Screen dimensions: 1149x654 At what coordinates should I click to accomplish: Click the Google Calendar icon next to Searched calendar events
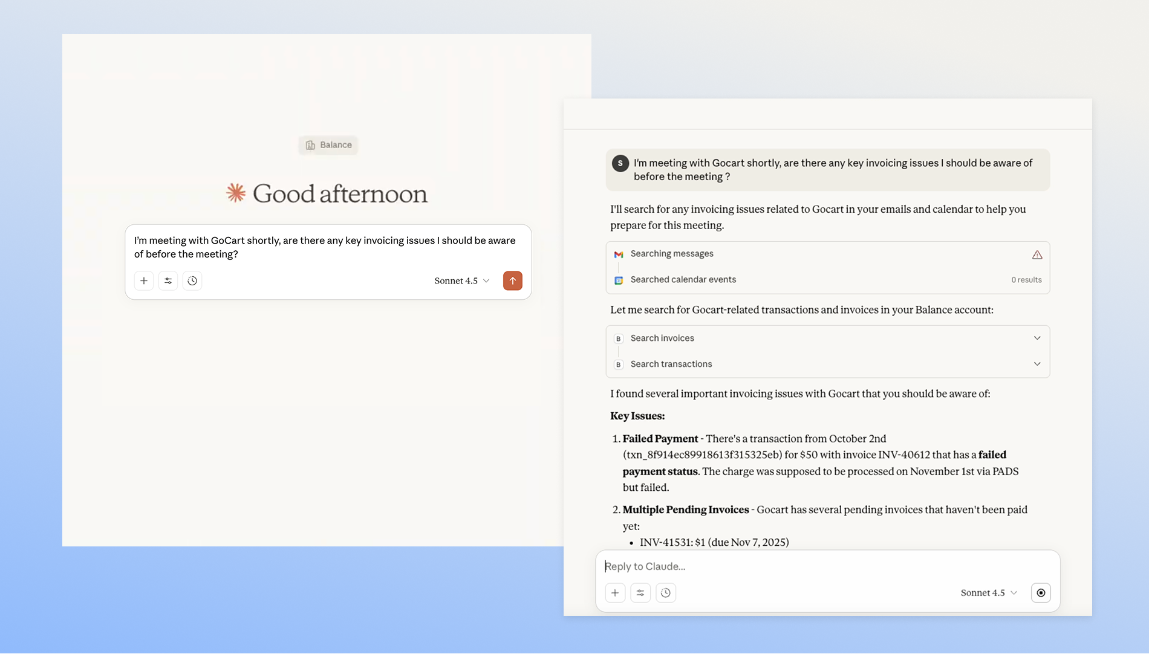[x=619, y=280]
